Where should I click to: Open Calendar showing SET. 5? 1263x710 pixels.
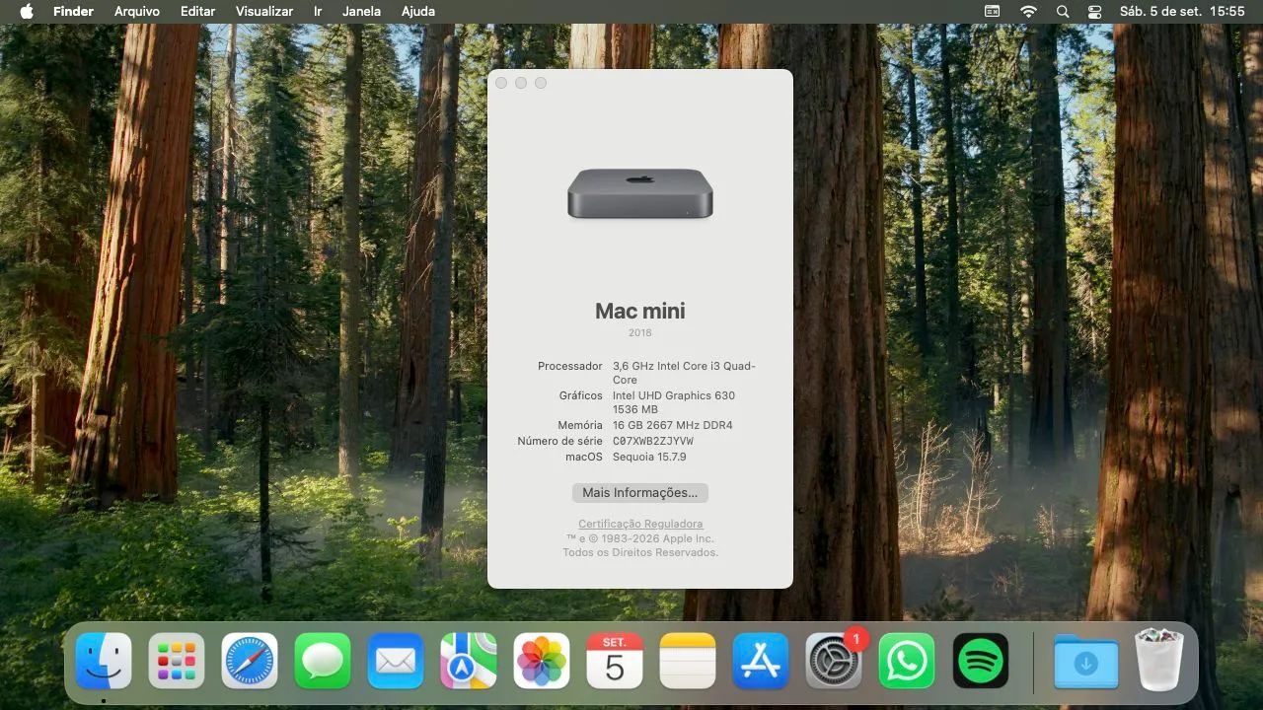pos(615,661)
